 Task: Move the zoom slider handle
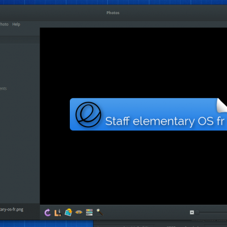(197, 213)
